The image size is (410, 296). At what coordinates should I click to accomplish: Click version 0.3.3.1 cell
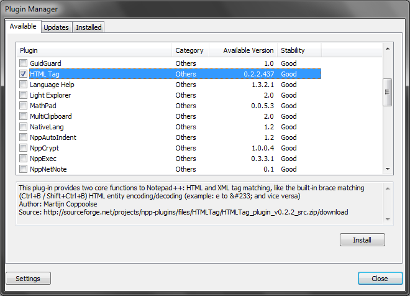pyautogui.click(x=263, y=159)
